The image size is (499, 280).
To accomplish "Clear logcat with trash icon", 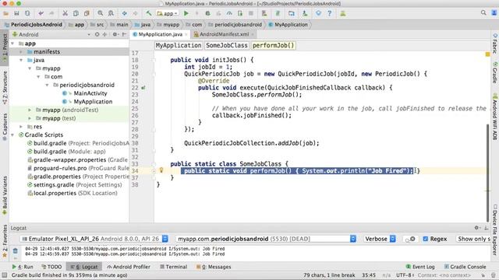I will 15,251.
